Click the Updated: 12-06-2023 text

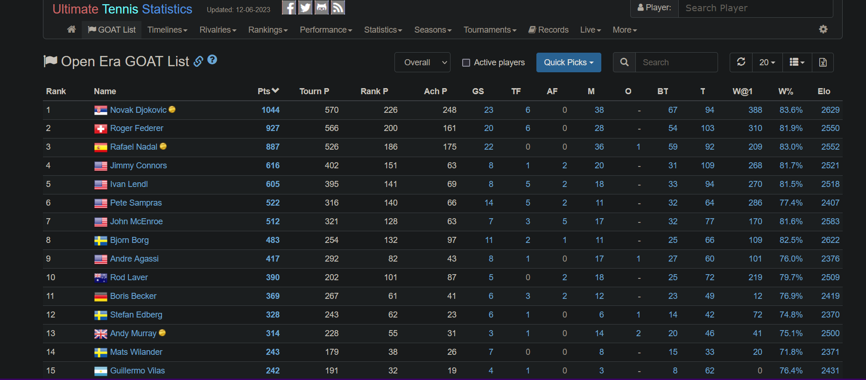(x=239, y=10)
